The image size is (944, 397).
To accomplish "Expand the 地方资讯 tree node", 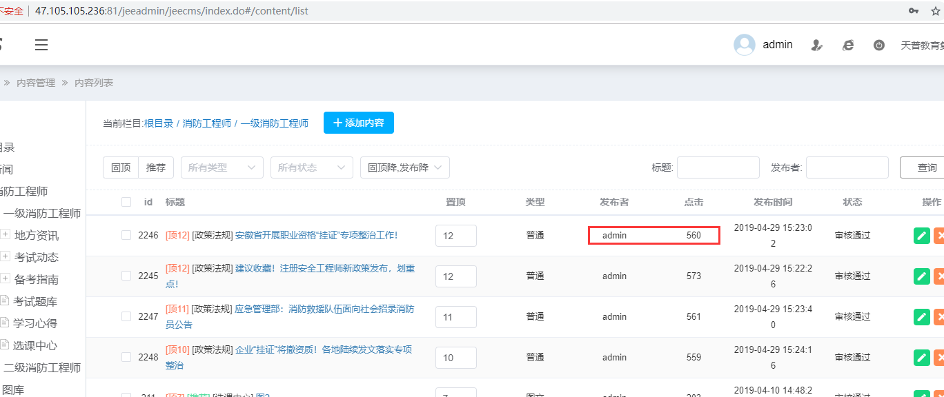I will pyautogui.click(x=6, y=235).
